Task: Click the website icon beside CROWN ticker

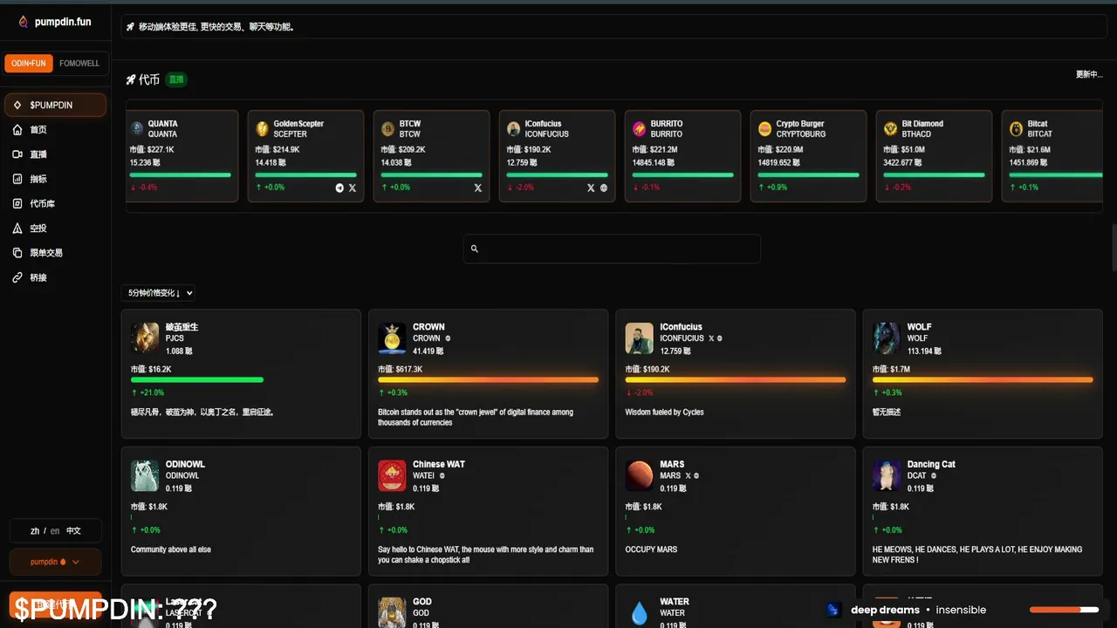Action: [448, 338]
